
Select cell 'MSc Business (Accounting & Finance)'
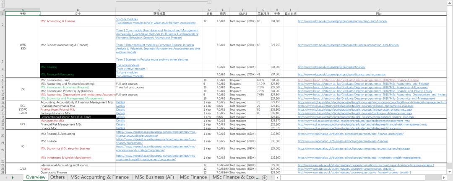[78, 45]
